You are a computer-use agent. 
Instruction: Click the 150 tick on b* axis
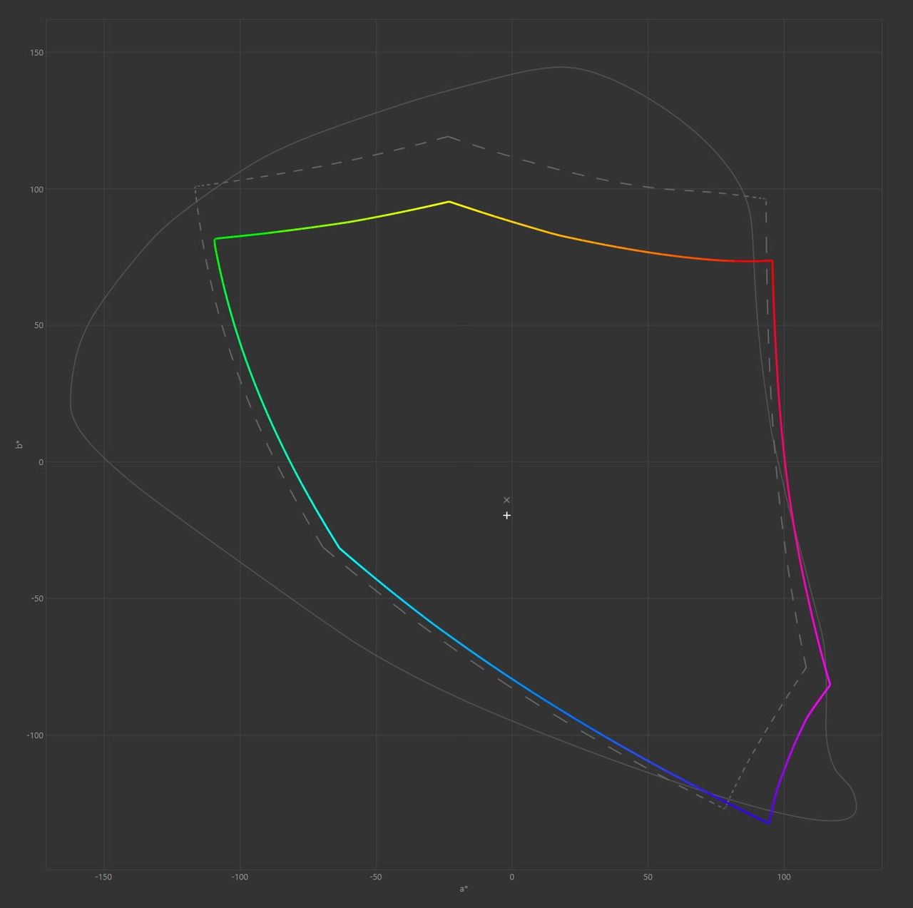[36, 53]
